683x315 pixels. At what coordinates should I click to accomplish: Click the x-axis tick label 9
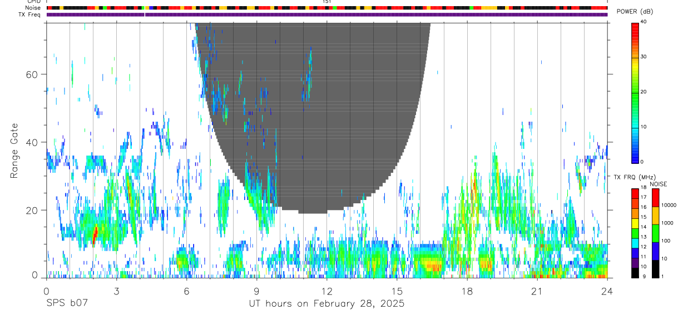[256, 291]
